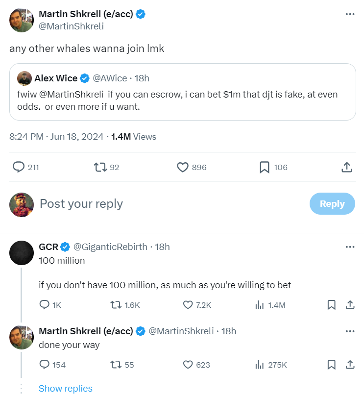Like GCR's 100 million reply

point(188,305)
